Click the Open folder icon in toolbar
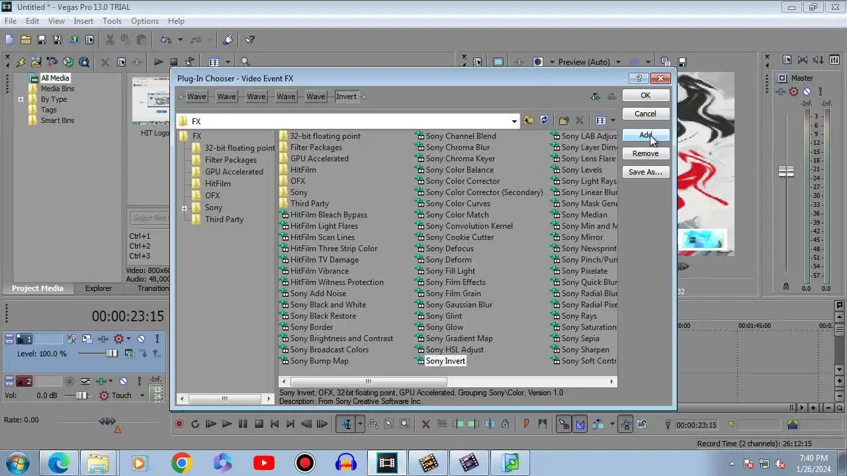Viewport: 847px width, 476px height. coord(25,40)
